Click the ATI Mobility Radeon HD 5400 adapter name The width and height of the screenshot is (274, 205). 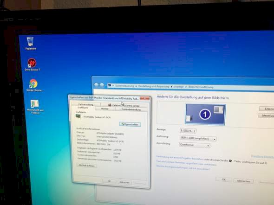(97, 117)
